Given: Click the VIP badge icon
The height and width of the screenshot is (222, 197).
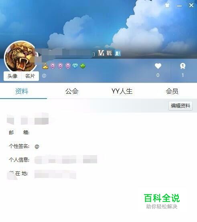Looking at the screenshot, I should (x=101, y=53).
